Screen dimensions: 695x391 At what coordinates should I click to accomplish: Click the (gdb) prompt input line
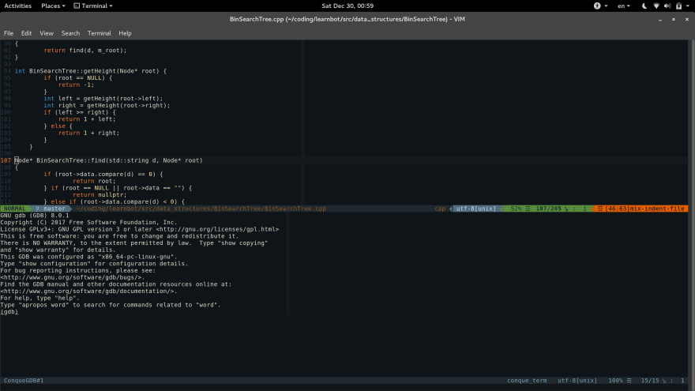point(145,312)
